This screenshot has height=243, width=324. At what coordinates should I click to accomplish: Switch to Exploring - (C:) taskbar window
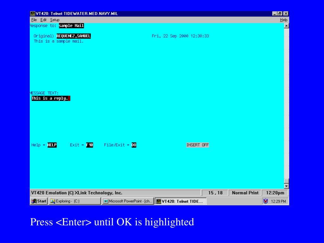coord(75,201)
